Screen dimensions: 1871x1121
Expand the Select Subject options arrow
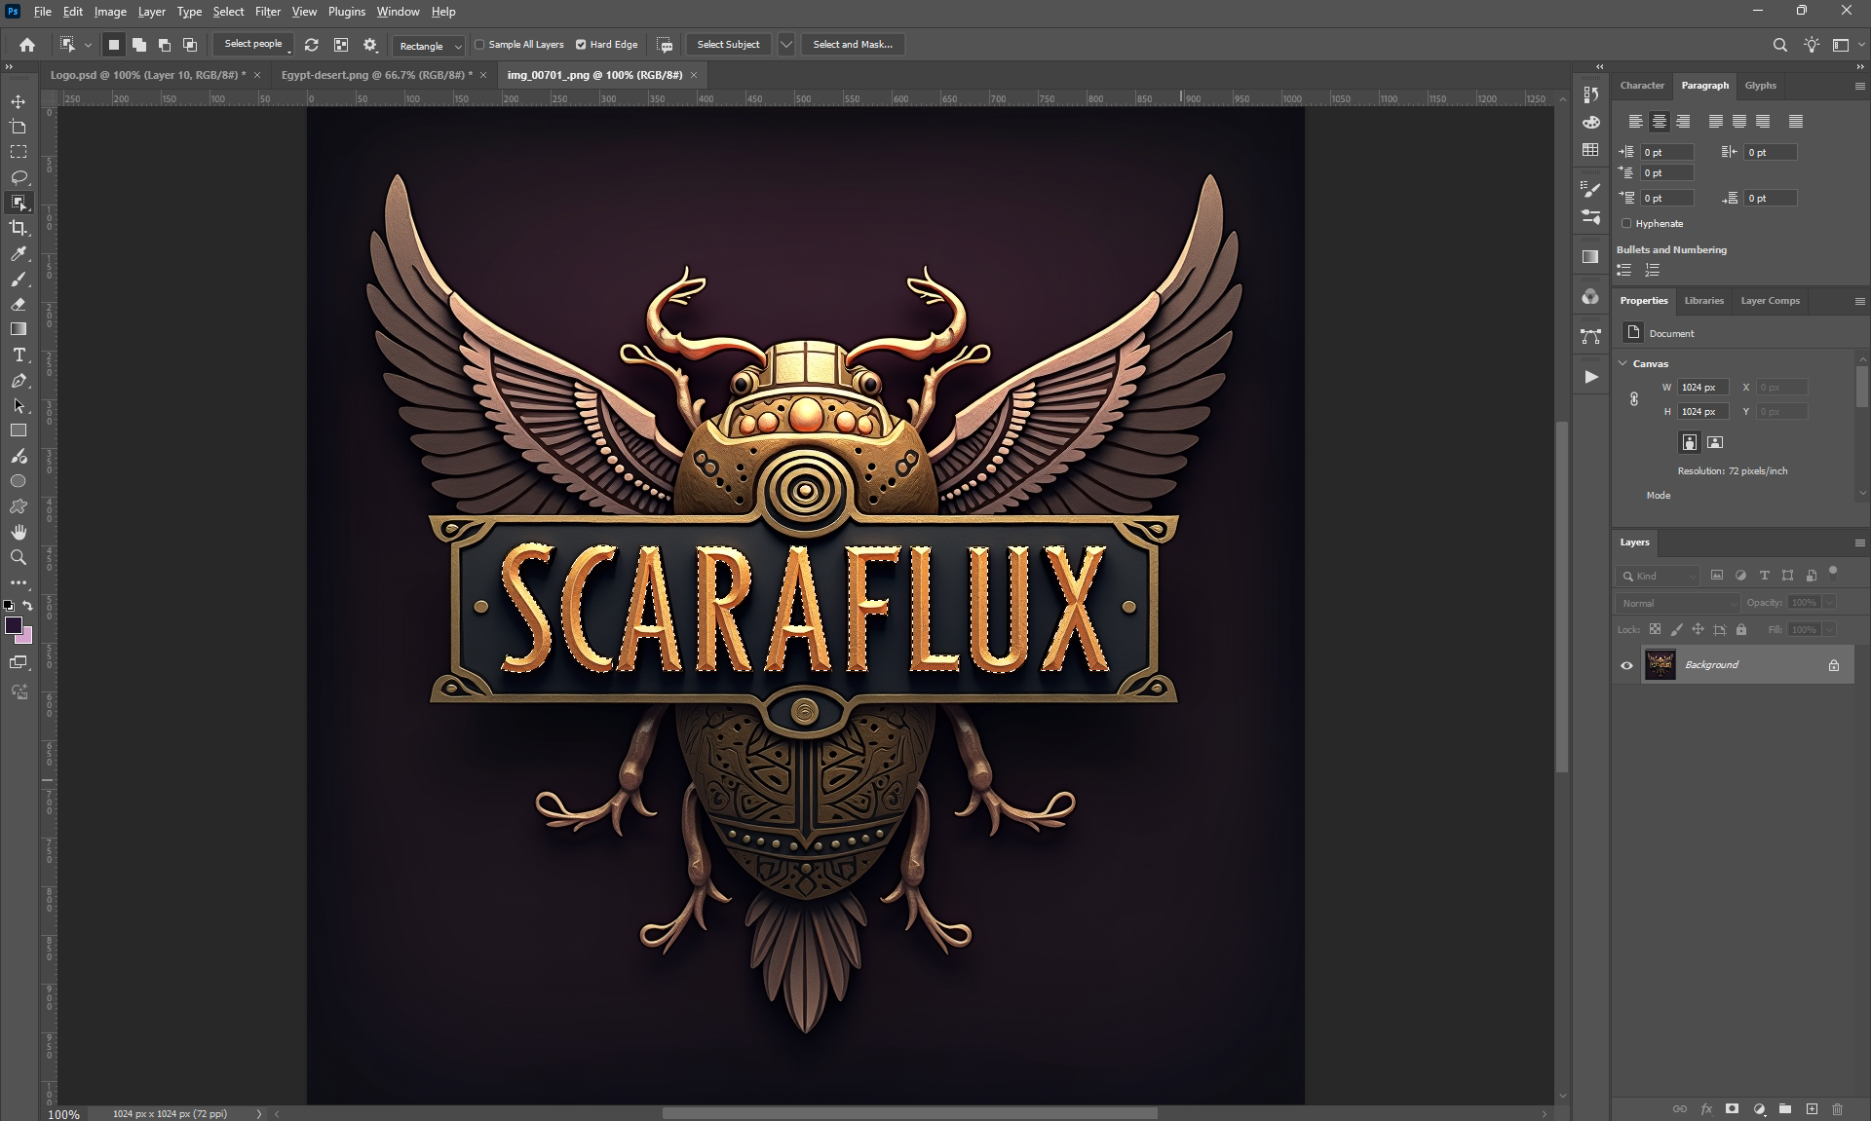tap(786, 44)
